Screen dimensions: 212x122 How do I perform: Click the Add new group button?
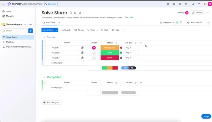[x=51, y=102]
